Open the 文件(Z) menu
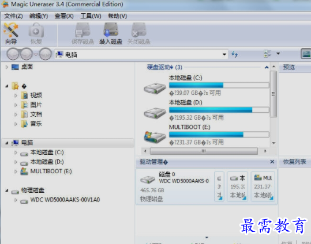This screenshot has width=311, height=244. (x=13, y=16)
